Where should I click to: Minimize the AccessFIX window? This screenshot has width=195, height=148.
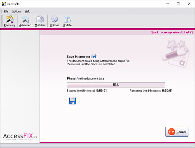tap(167, 4)
